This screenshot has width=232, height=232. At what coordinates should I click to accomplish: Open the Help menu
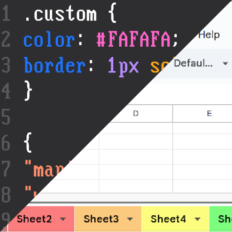(209, 35)
